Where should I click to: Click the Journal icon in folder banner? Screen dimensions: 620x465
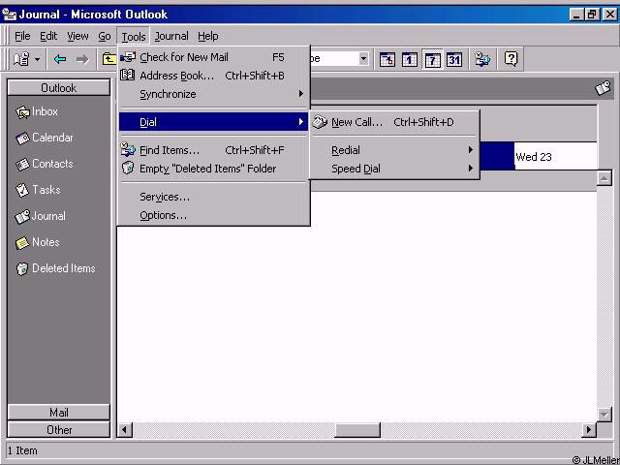(603, 88)
